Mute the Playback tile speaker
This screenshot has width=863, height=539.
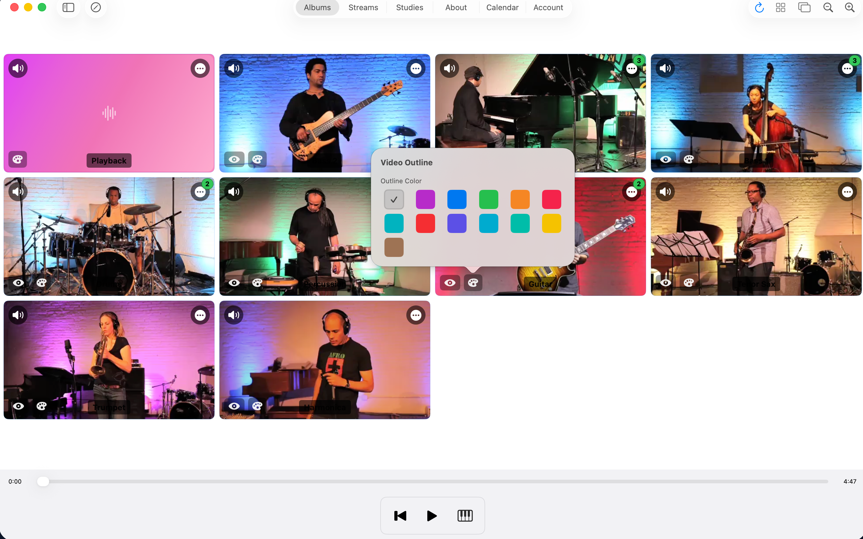18,68
